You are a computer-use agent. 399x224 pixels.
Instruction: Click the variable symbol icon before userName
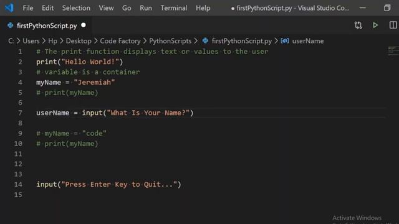point(285,40)
